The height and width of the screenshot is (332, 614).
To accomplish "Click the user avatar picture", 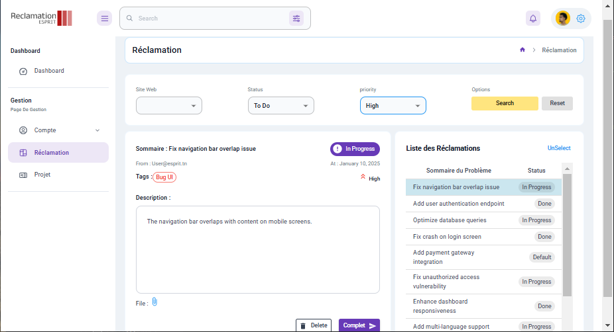I will click(563, 19).
